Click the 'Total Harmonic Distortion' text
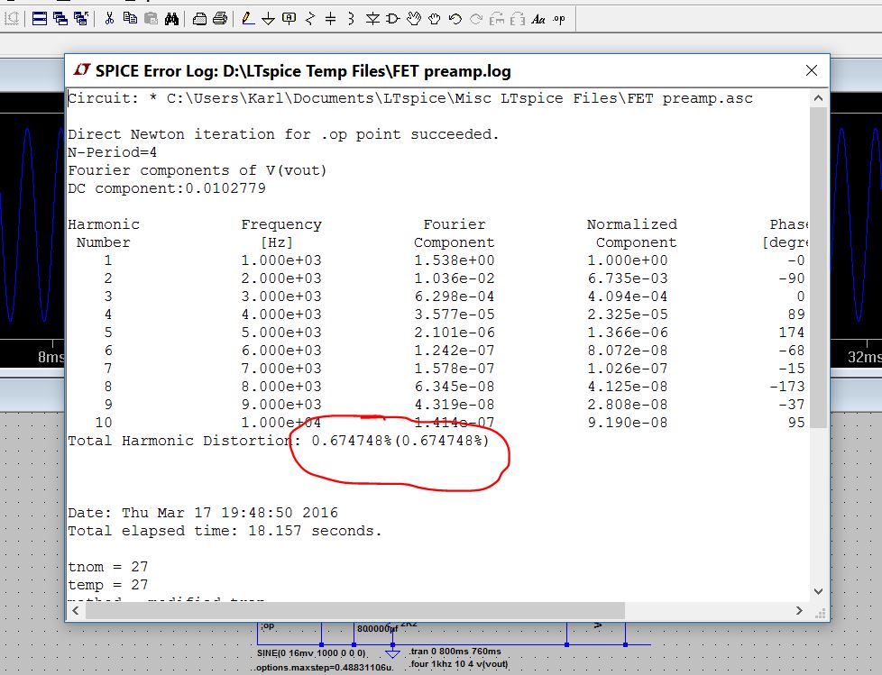Image resolution: width=882 pixels, height=675 pixels. 184,441
